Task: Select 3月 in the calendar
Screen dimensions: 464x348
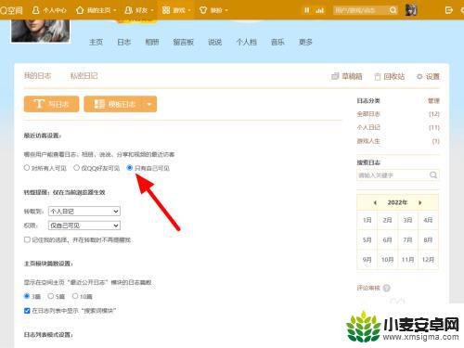Action: click(407, 220)
